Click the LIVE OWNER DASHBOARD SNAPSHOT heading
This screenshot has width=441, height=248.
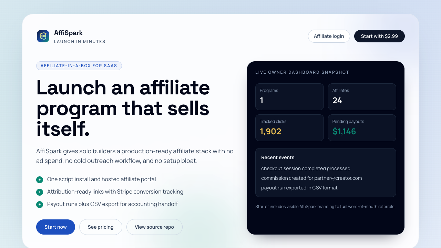point(302,72)
